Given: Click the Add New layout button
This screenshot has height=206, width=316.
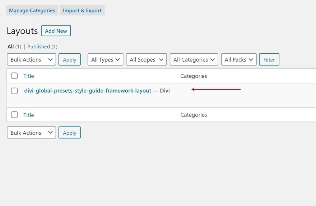Looking at the screenshot, I should pyautogui.click(x=56, y=31).
